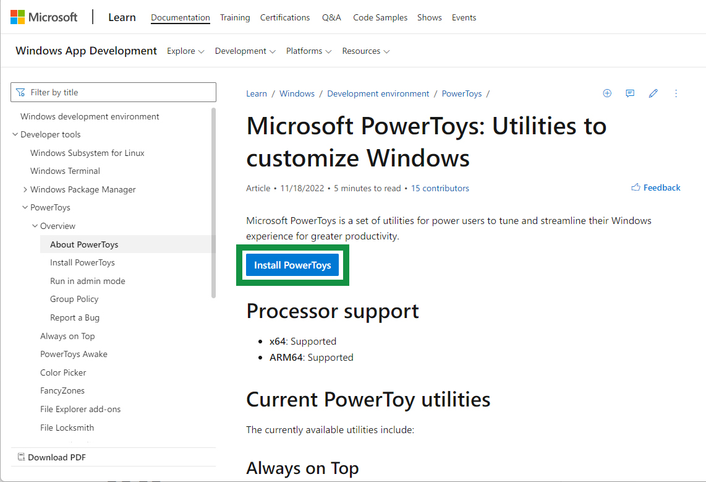Click the Learn site title
The image size is (706, 482).
click(122, 17)
